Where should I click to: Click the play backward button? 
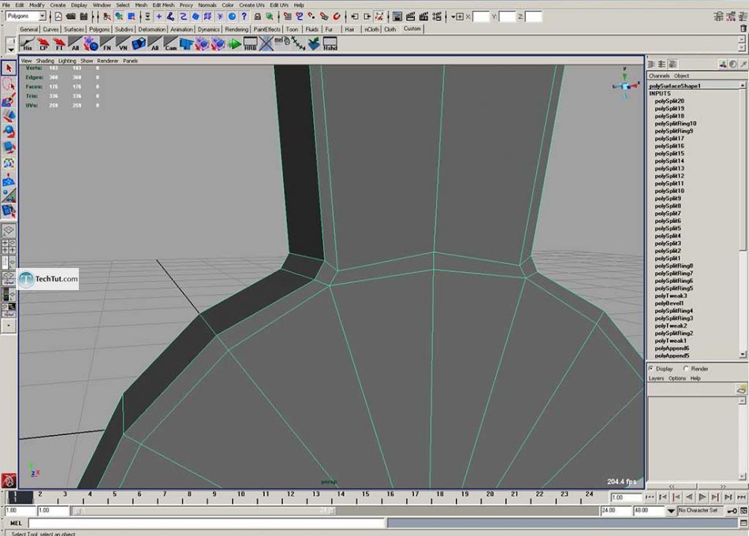[x=689, y=497]
